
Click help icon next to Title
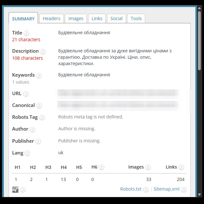26,33
